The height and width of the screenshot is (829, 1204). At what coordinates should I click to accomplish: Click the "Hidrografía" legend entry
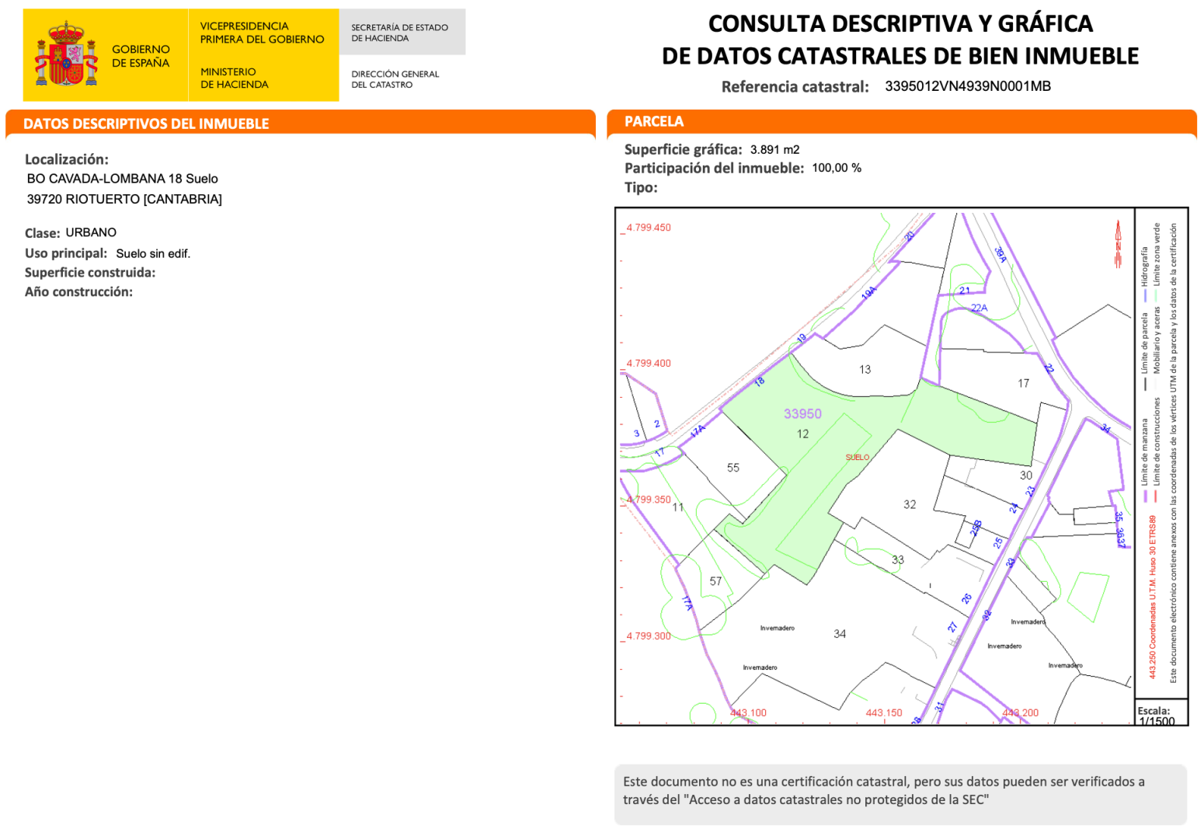click(x=1144, y=274)
